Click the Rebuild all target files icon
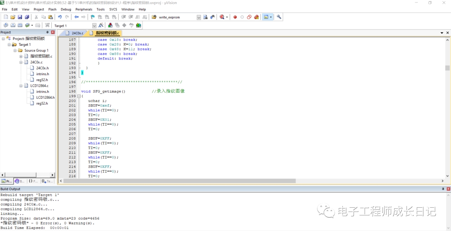The height and width of the screenshot is (231, 451). tap(20, 25)
